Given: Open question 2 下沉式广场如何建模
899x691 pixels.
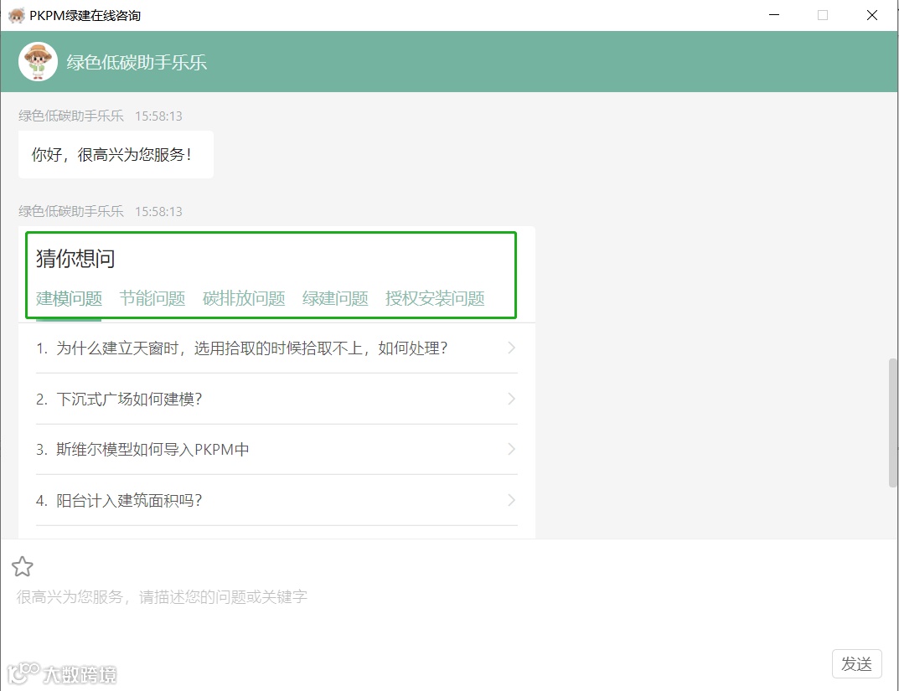Looking at the screenshot, I should pos(276,399).
